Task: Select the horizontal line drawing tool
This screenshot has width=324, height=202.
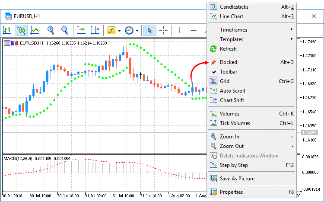Action: pos(194,30)
